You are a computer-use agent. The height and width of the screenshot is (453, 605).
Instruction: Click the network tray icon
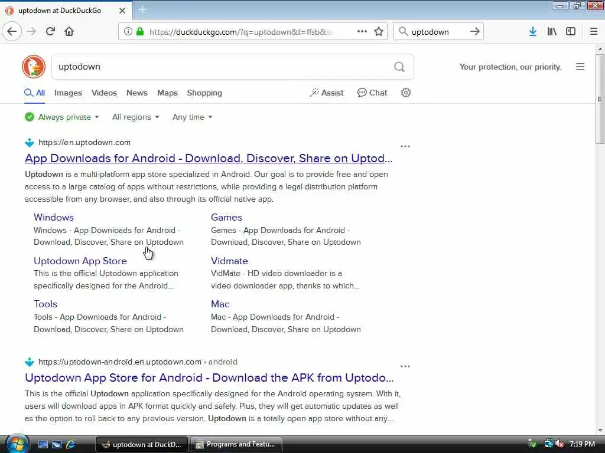click(548, 444)
